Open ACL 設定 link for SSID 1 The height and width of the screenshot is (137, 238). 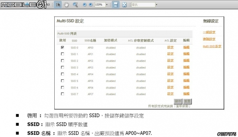[170, 54]
